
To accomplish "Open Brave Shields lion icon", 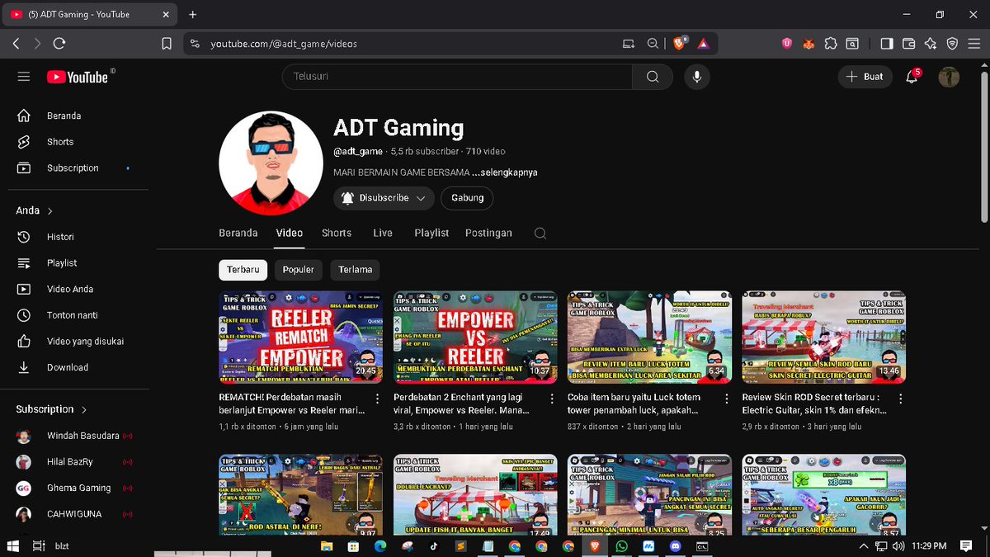I will tap(679, 44).
